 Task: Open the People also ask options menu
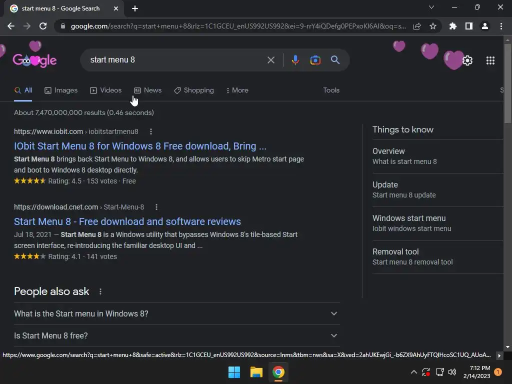[x=100, y=291]
